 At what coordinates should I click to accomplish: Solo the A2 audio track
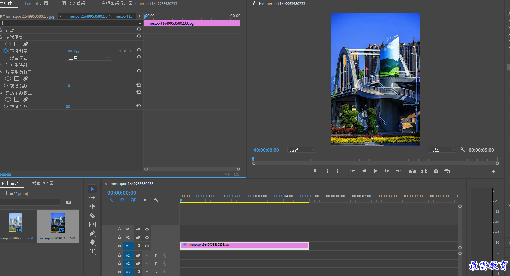pos(156,263)
